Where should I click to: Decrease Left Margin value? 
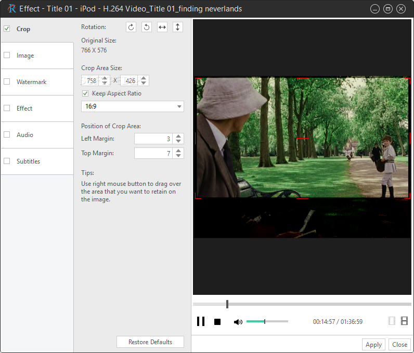(x=178, y=141)
